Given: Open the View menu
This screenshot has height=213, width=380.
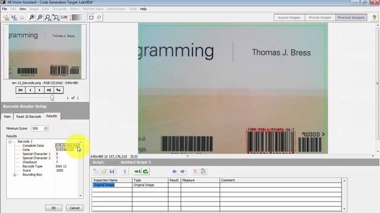Looking at the screenshot, I should (x=23, y=9).
